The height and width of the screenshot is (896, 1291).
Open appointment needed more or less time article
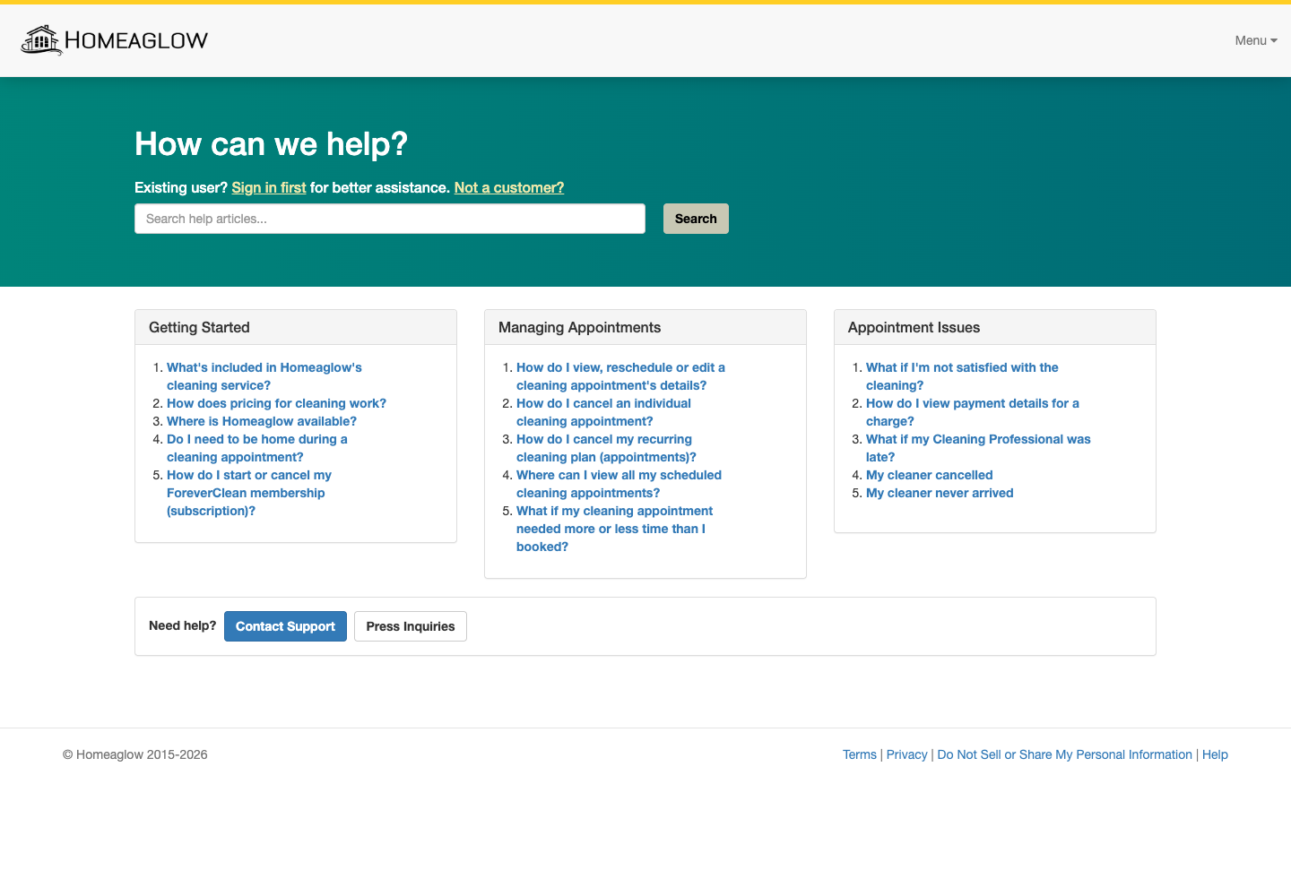pos(614,529)
